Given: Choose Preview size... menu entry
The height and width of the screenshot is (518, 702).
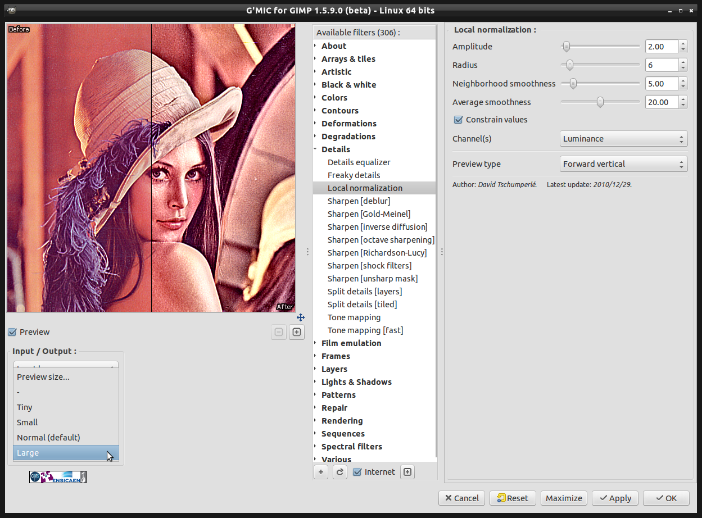Looking at the screenshot, I should [66, 377].
